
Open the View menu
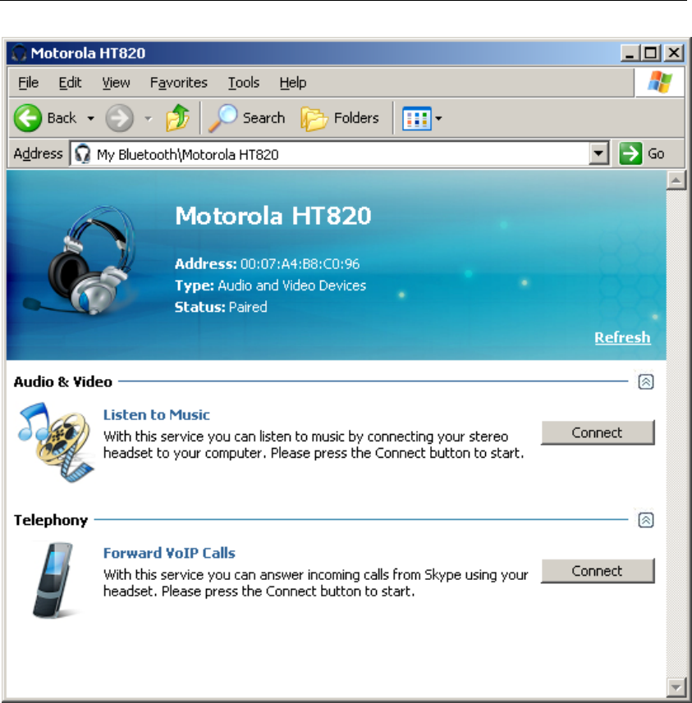pyautogui.click(x=116, y=83)
